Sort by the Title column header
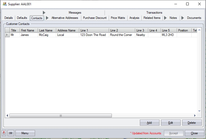Image resolution: width=206 pixels, height=139 pixels. point(15,30)
